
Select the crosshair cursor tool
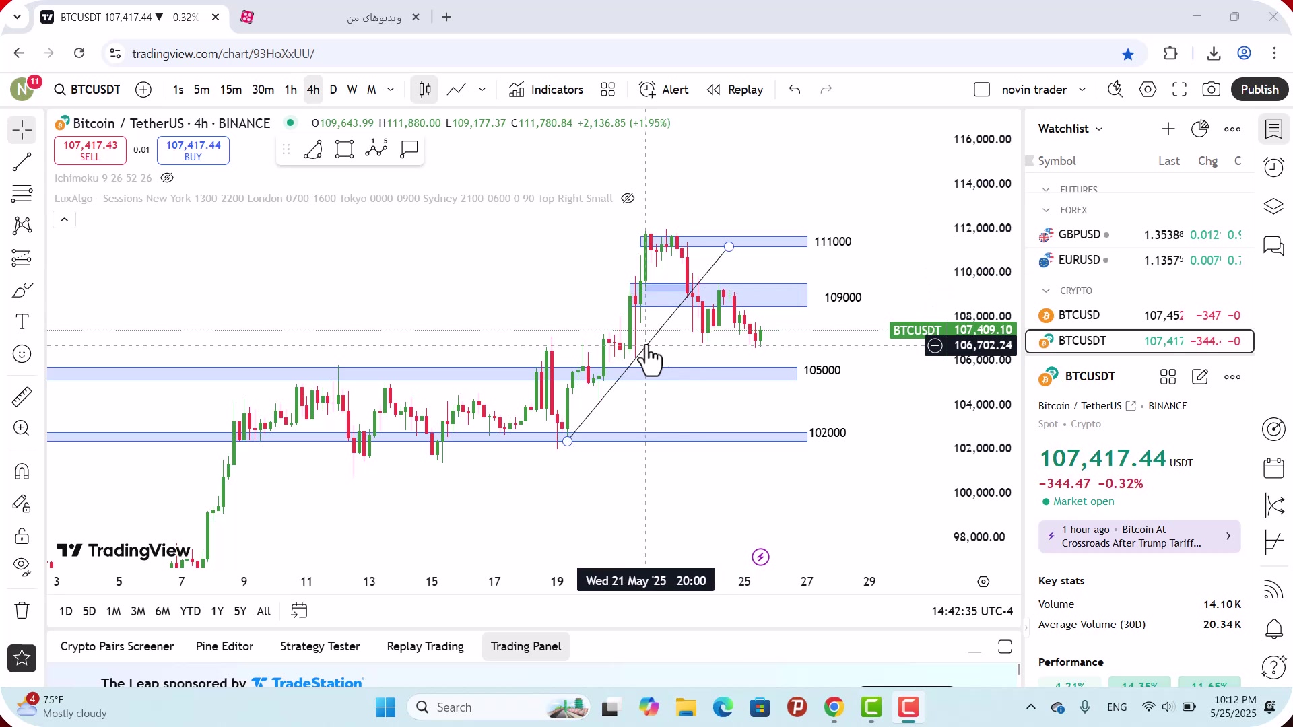22,129
